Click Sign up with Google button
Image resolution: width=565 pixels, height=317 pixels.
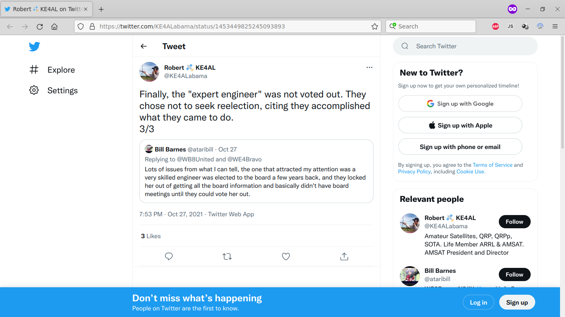[x=460, y=104]
